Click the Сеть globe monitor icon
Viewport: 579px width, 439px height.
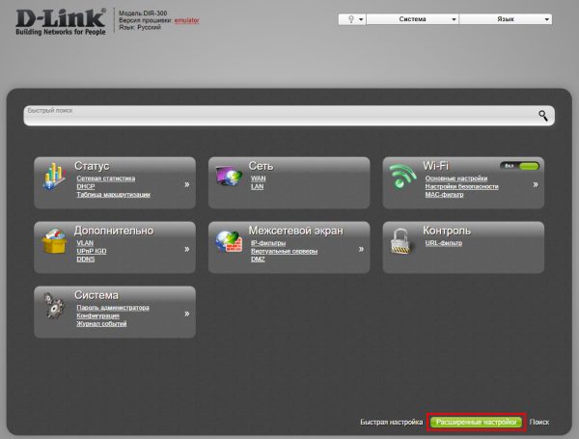(x=229, y=177)
